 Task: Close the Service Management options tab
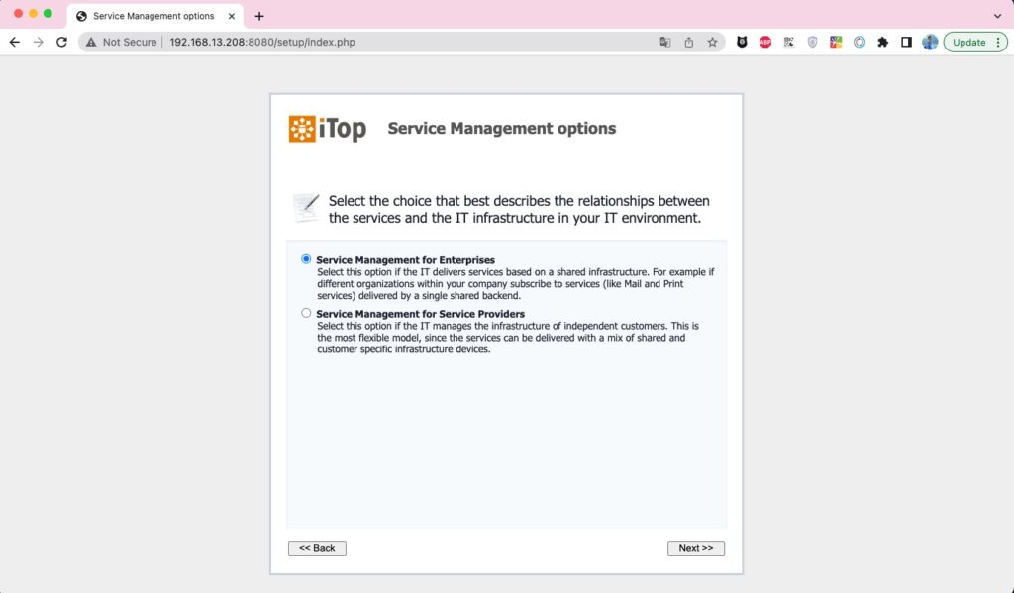232,16
